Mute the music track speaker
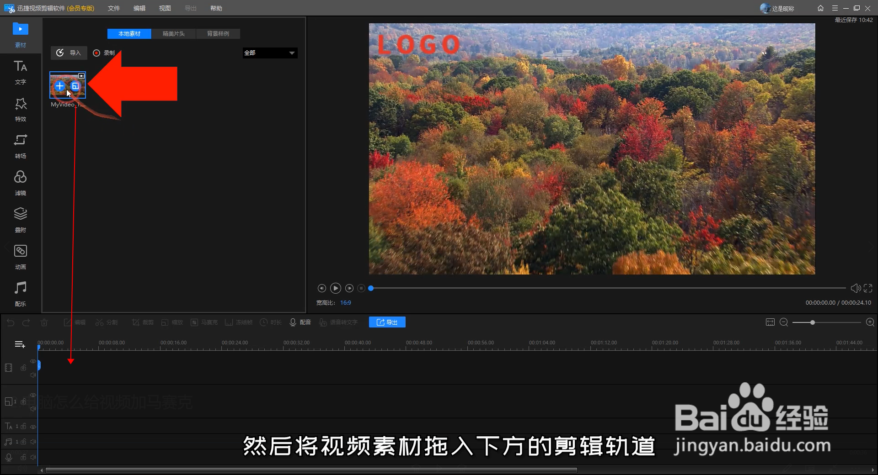The image size is (878, 475). pyautogui.click(x=33, y=442)
